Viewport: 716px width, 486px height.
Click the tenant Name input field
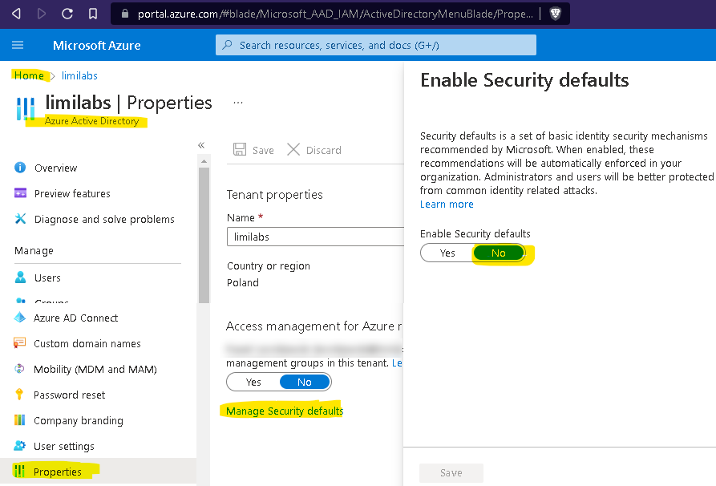tap(315, 237)
